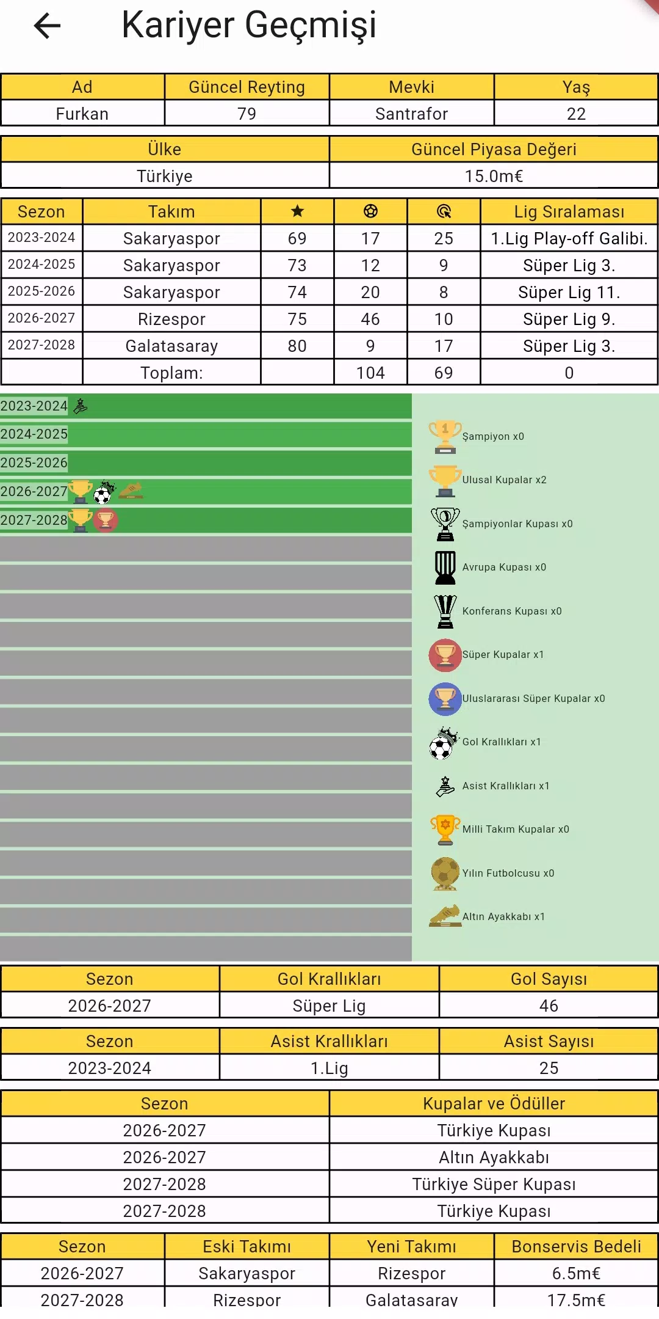Viewport: 659px width, 1319px height.
Task: Click the Süper Kupalar red badge icon
Action: coord(445,655)
